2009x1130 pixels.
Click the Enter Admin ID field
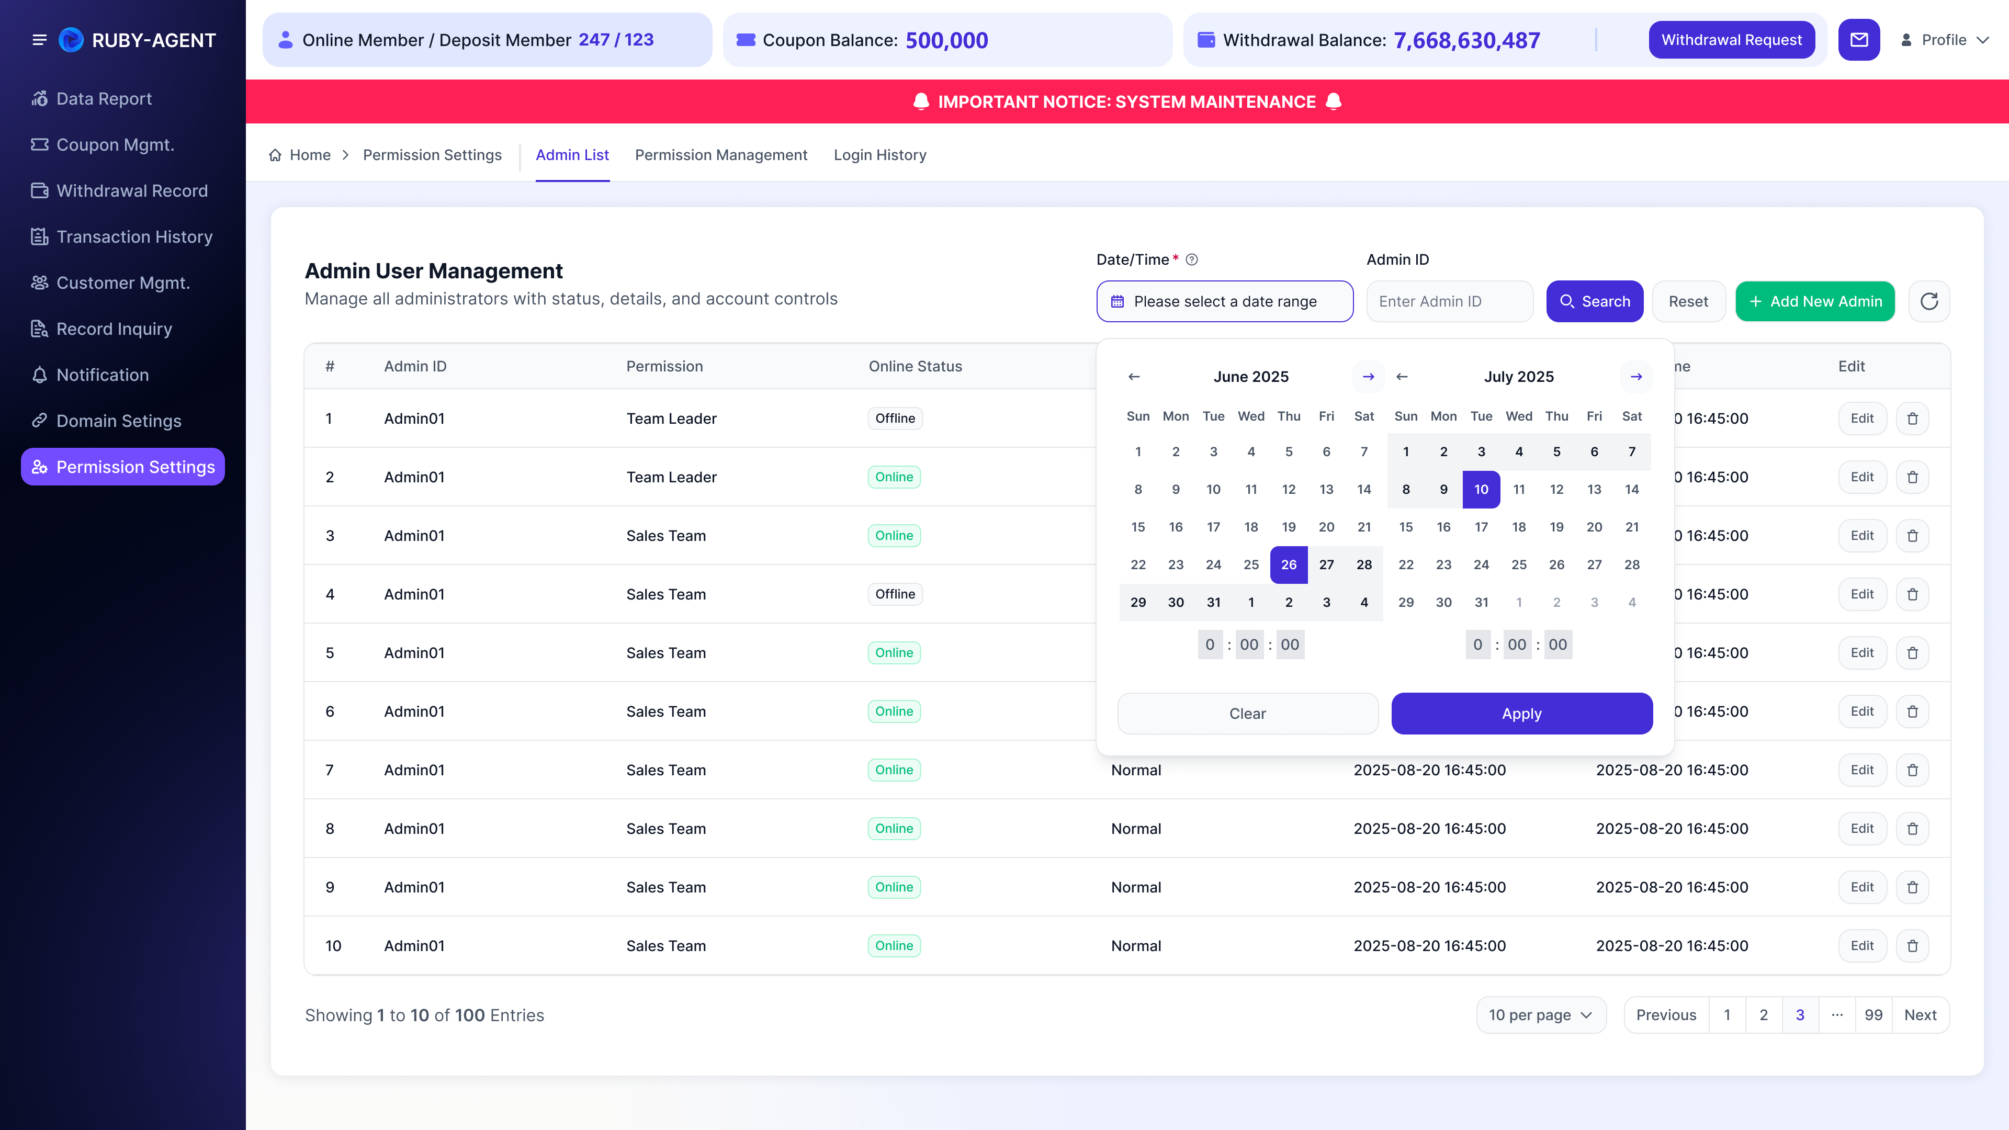click(x=1450, y=301)
